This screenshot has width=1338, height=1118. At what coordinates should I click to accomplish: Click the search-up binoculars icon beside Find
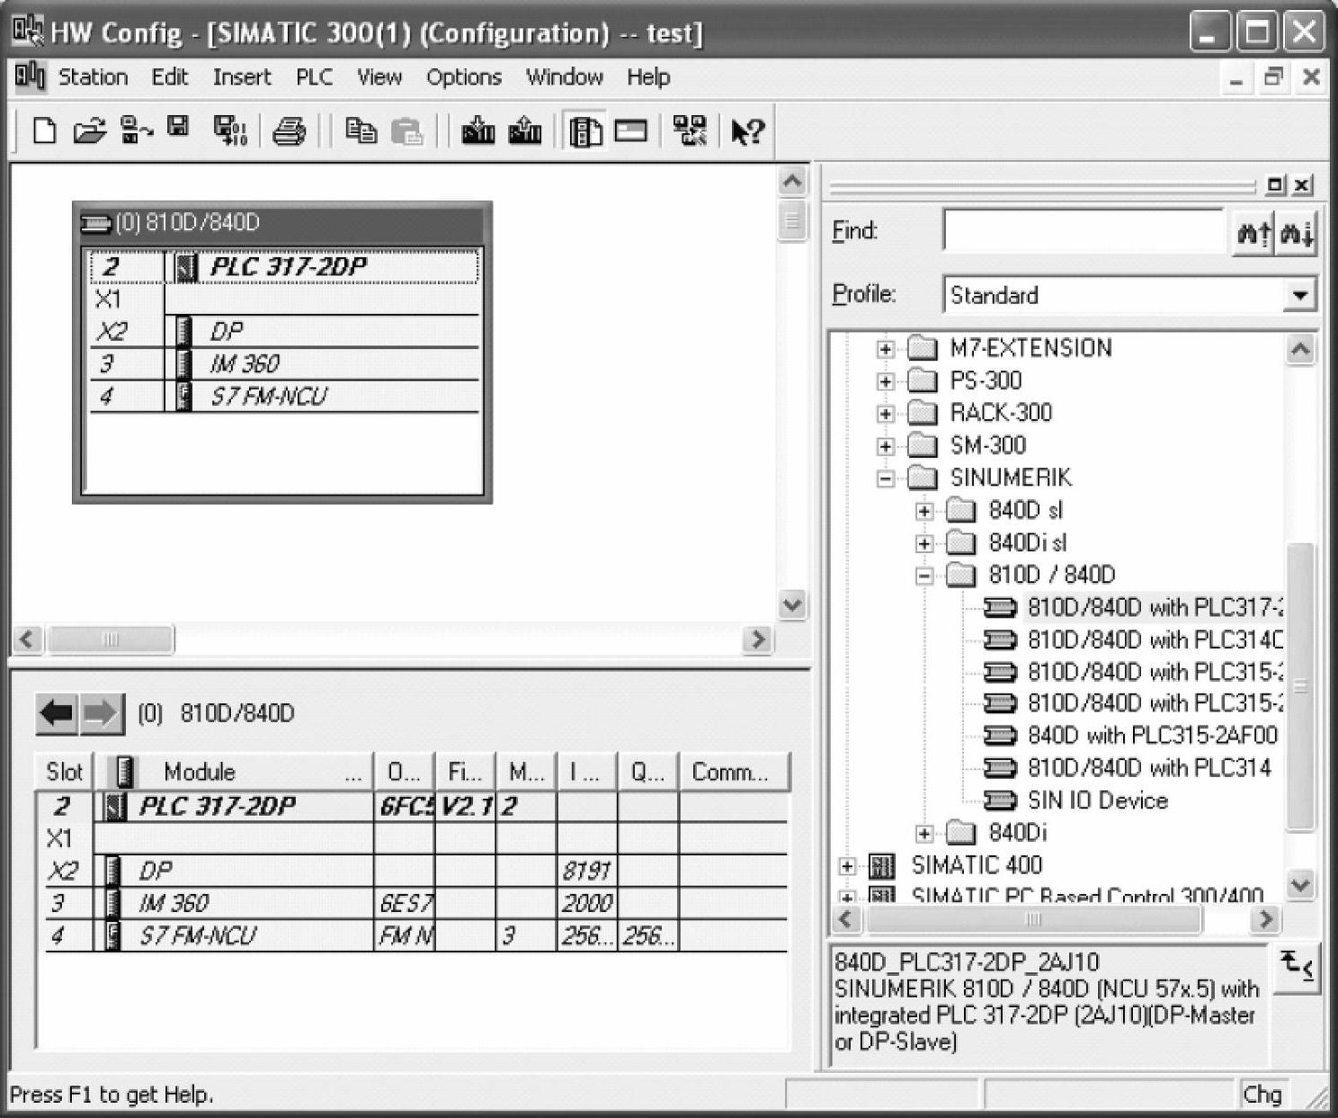[1253, 233]
